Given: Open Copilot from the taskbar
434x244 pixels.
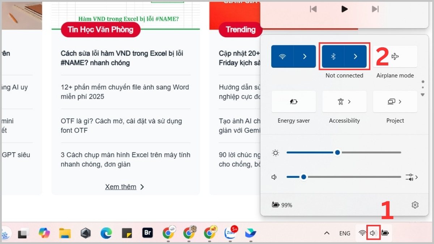Looking at the screenshot, I should click(x=44, y=233).
